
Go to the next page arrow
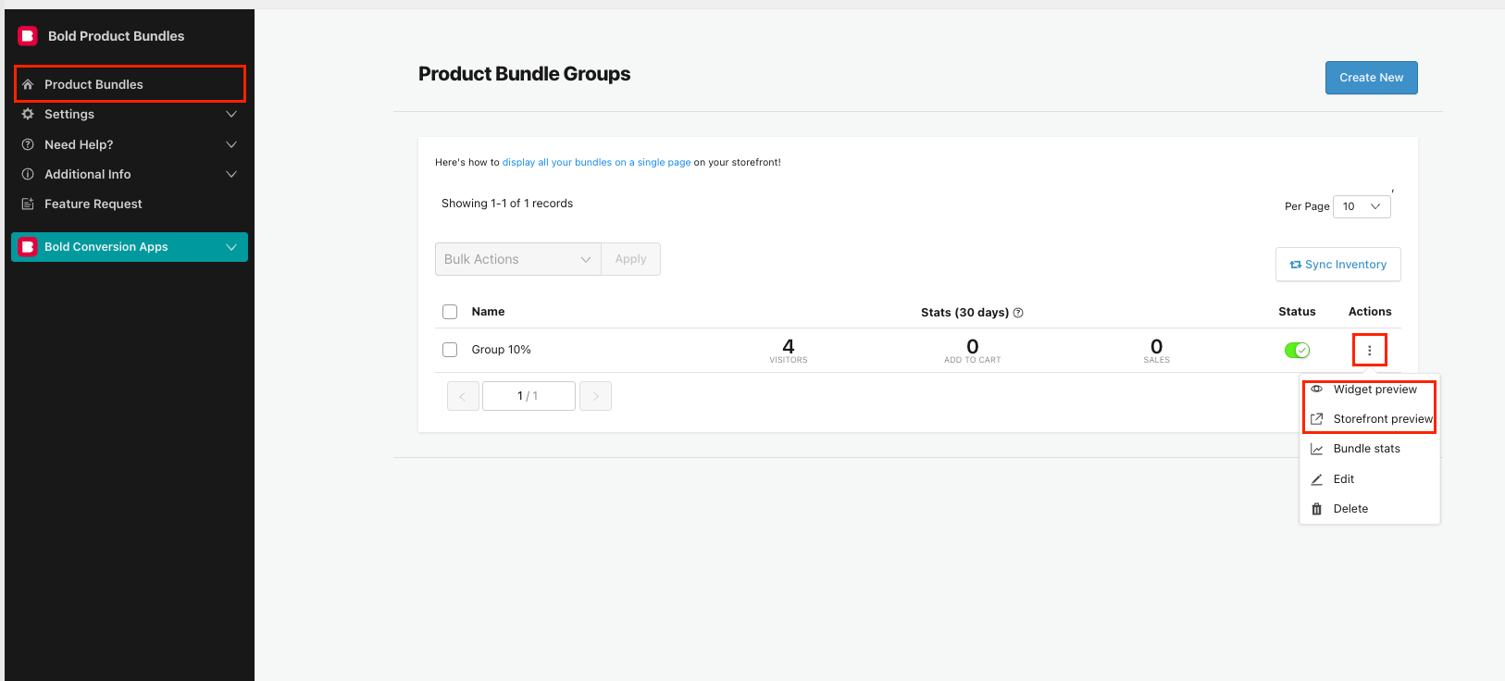point(595,396)
